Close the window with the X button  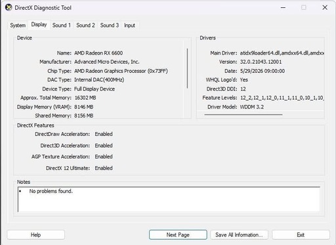tap(325, 8)
